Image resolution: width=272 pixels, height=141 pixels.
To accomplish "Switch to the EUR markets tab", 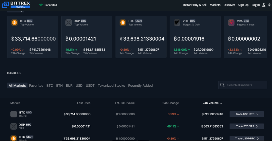I will pyautogui.click(x=69, y=85).
